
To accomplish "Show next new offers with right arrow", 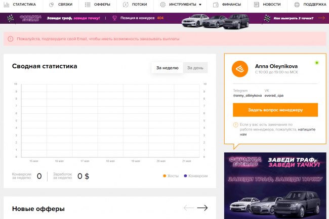I will click(202, 208).
